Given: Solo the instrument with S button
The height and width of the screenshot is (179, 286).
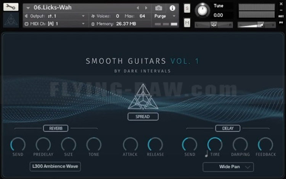Looking at the screenshot, I should (187, 8).
